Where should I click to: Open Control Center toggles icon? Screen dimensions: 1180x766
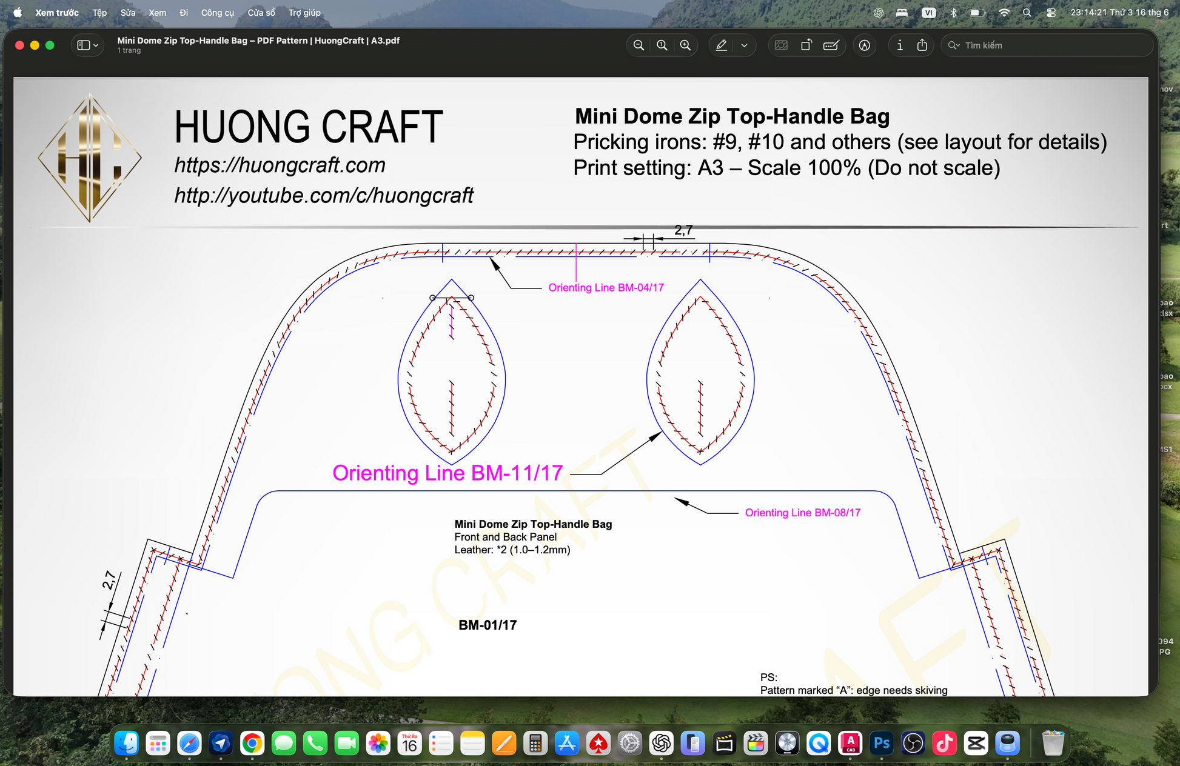click(1051, 13)
